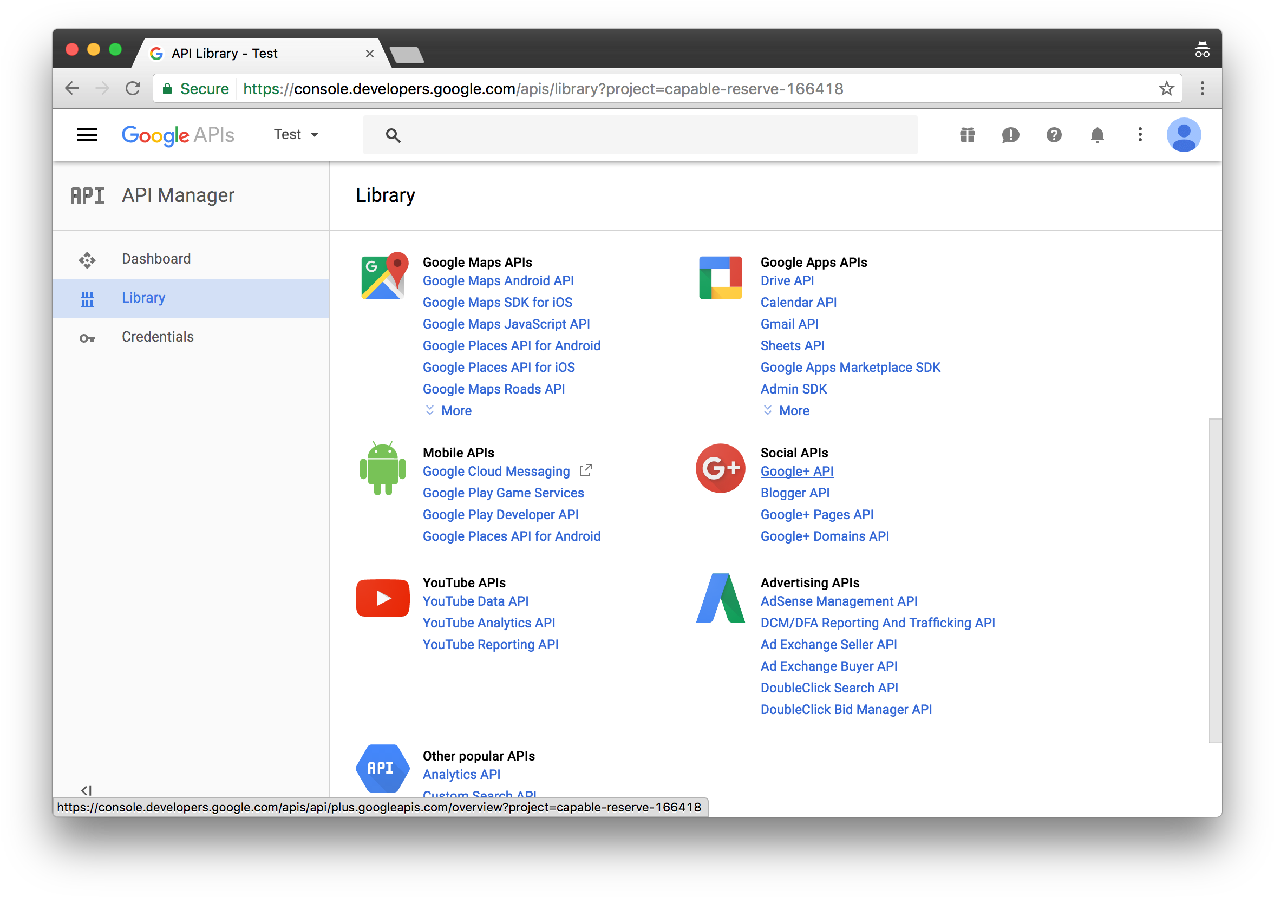Open Credentials in the sidebar
The width and height of the screenshot is (1274, 897).
191,337
